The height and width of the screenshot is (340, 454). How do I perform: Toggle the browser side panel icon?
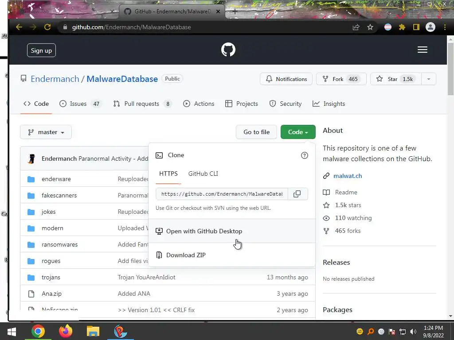point(416,27)
